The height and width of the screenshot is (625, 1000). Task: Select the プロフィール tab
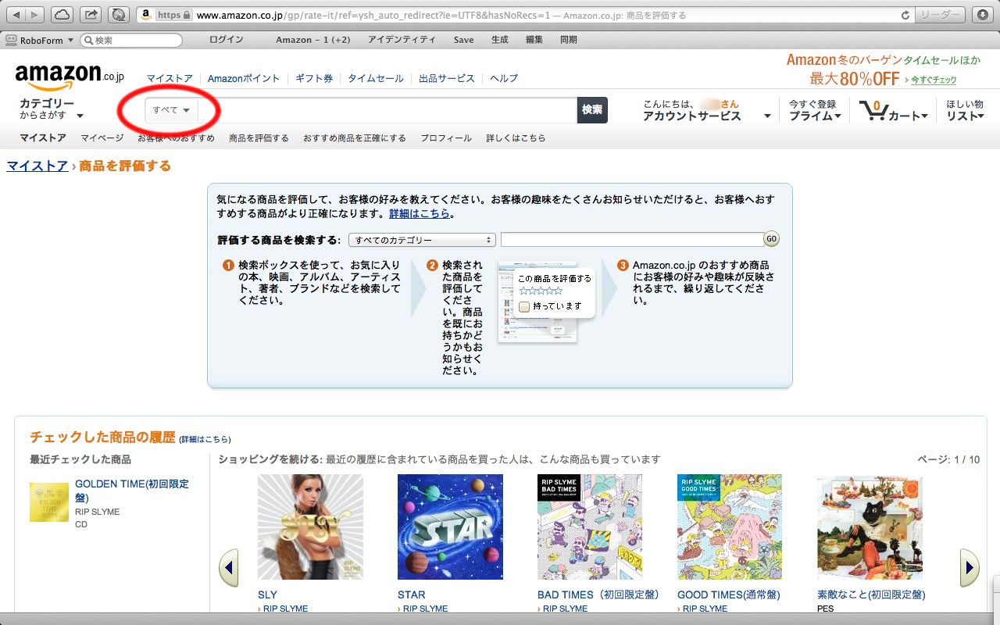tap(446, 138)
